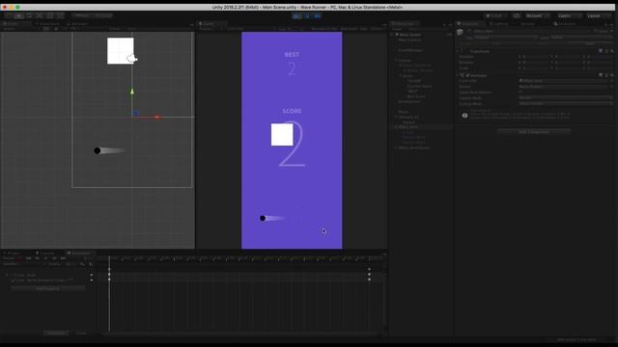Screen dimensions: 618x347
Task: Click the green Y-axis gizmo arrow
Action: click(132, 92)
